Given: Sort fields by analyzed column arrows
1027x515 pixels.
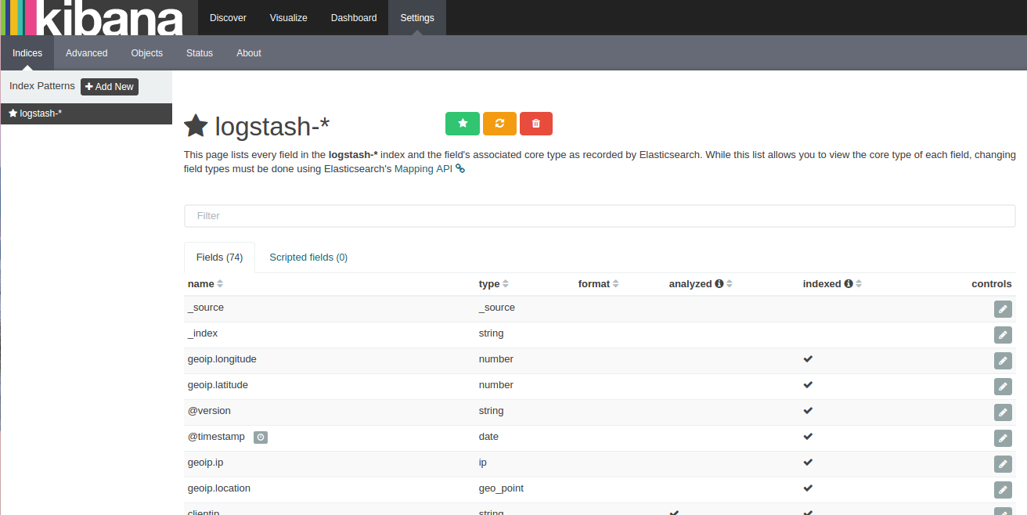Looking at the screenshot, I should click(729, 284).
